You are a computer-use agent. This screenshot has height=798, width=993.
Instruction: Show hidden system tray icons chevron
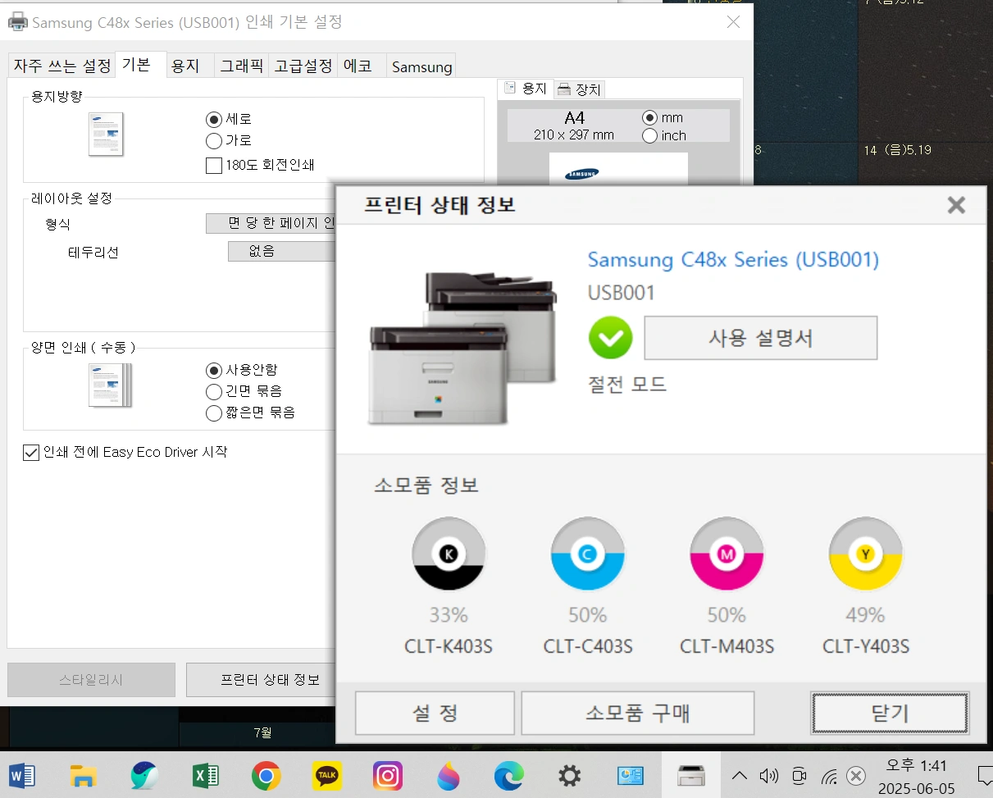pyautogui.click(x=739, y=776)
